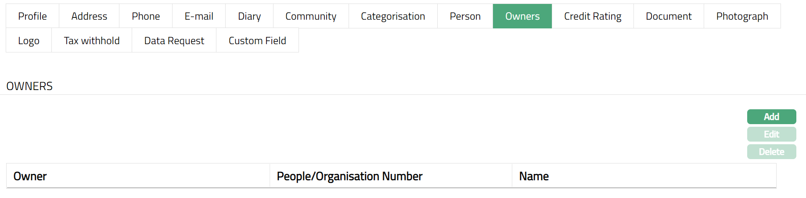Open the Document tab
The height and width of the screenshot is (198, 806).
pos(669,16)
